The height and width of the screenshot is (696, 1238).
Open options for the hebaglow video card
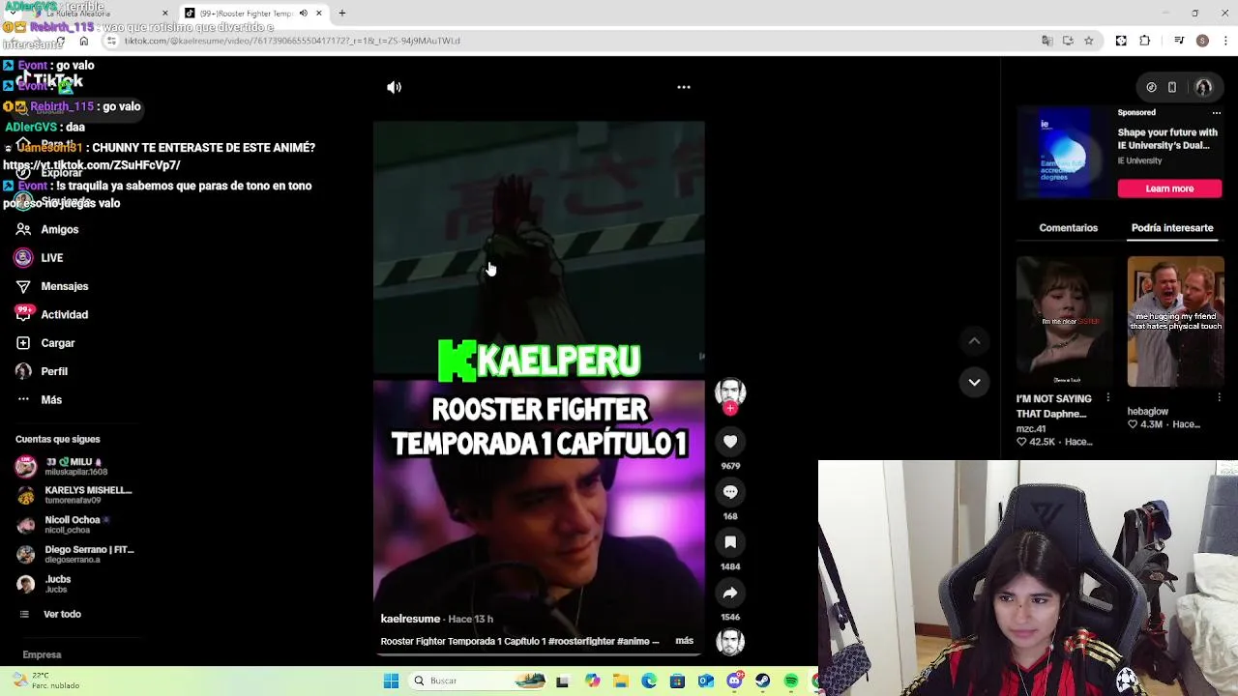click(x=1219, y=398)
